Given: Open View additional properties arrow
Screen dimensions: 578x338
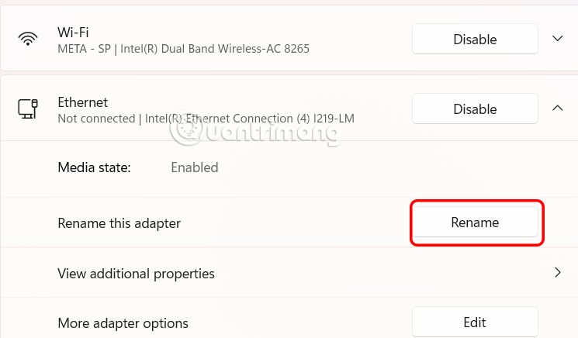Looking at the screenshot, I should 557,273.
